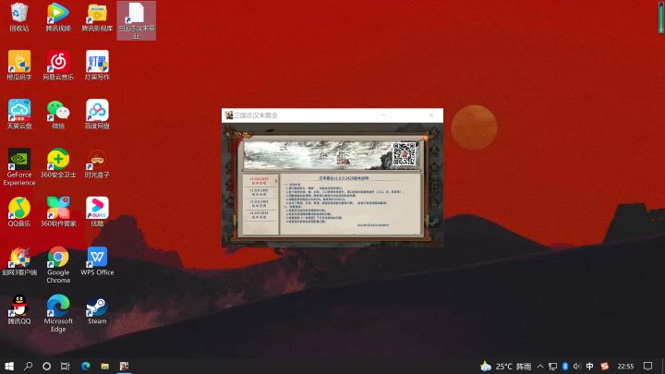This screenshot has width=665, height=374.
Task: Select the v1.0.0.2429 version notes tab
Action: coord(260,181)
